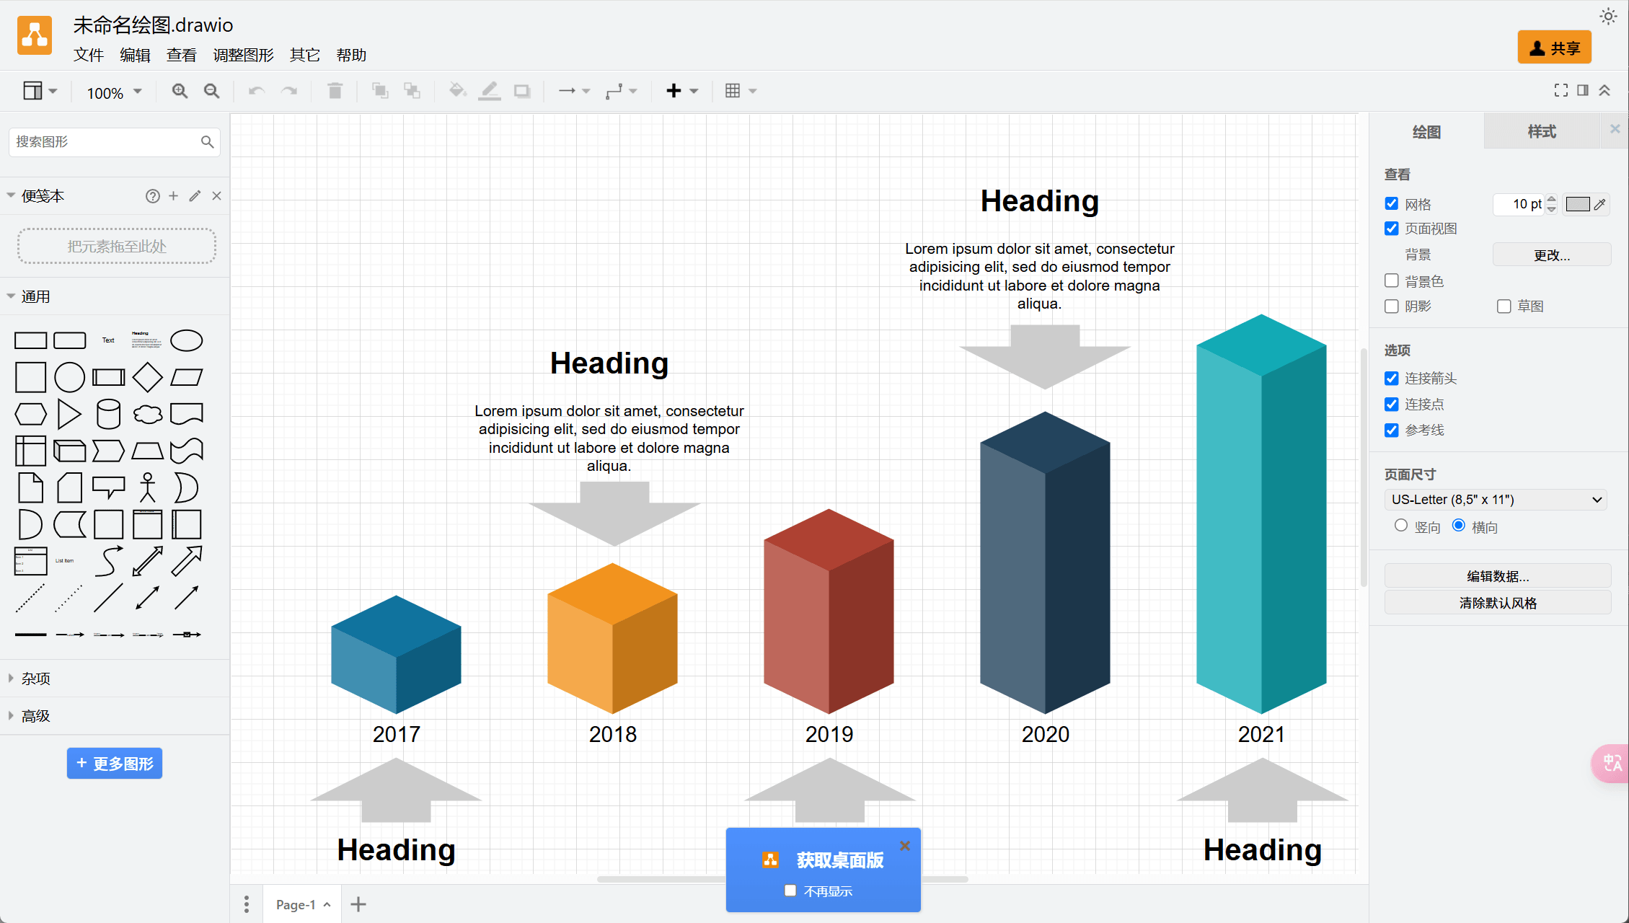
Task: Click the 共享 button
Action: pos(1554,47)
